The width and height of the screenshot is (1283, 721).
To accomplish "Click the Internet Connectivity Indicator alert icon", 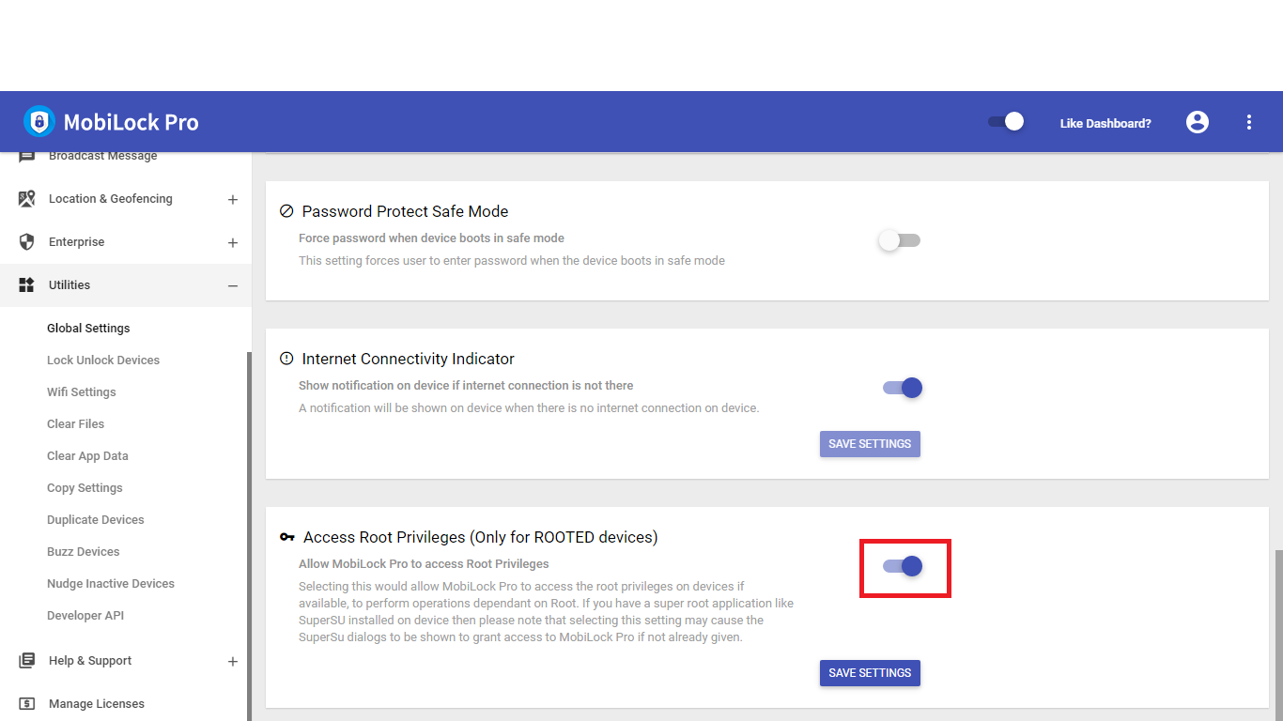I will 286,359.
